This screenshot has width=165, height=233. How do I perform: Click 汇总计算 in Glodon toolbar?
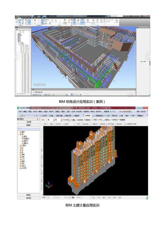pos(43,116)
